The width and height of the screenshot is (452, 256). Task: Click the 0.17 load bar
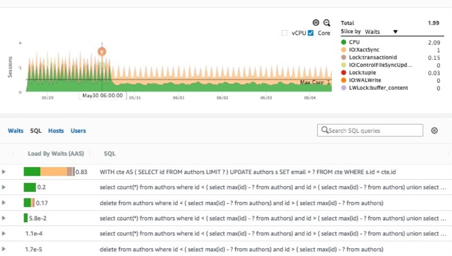(x=29, y=202)
